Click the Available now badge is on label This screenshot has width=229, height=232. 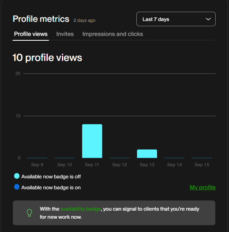[51, 188]
